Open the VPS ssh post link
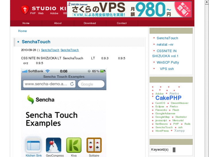This screenshot has height=157, width=209. [x=167, y=69]
